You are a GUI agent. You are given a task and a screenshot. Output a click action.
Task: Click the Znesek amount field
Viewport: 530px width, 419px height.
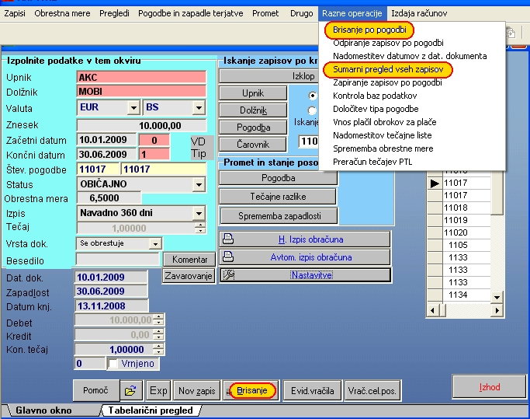point(141,125)
